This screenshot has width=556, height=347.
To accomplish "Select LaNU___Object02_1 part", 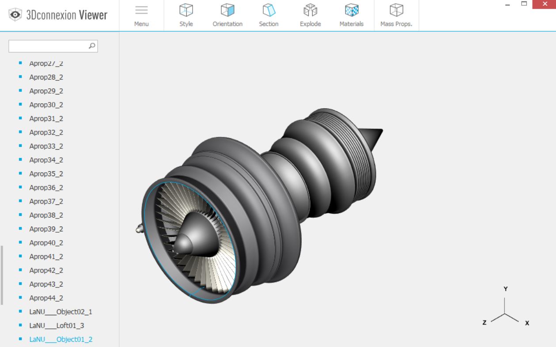I will point(61,312).
